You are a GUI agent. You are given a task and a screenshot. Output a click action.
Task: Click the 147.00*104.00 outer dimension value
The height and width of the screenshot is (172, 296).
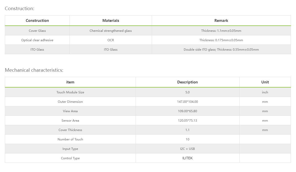tap(187, 102)
